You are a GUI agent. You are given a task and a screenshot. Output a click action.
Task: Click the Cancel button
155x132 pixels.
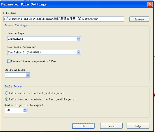point(111,126)
